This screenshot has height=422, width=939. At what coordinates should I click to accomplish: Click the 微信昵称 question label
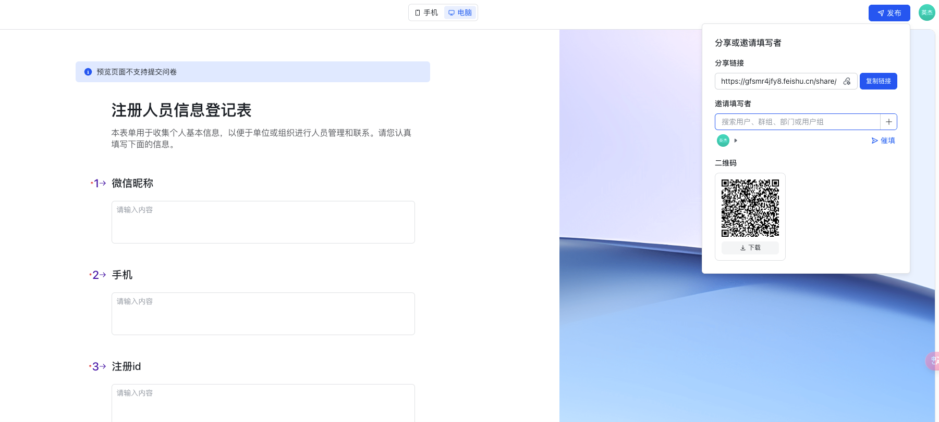[x=132, y=183]
